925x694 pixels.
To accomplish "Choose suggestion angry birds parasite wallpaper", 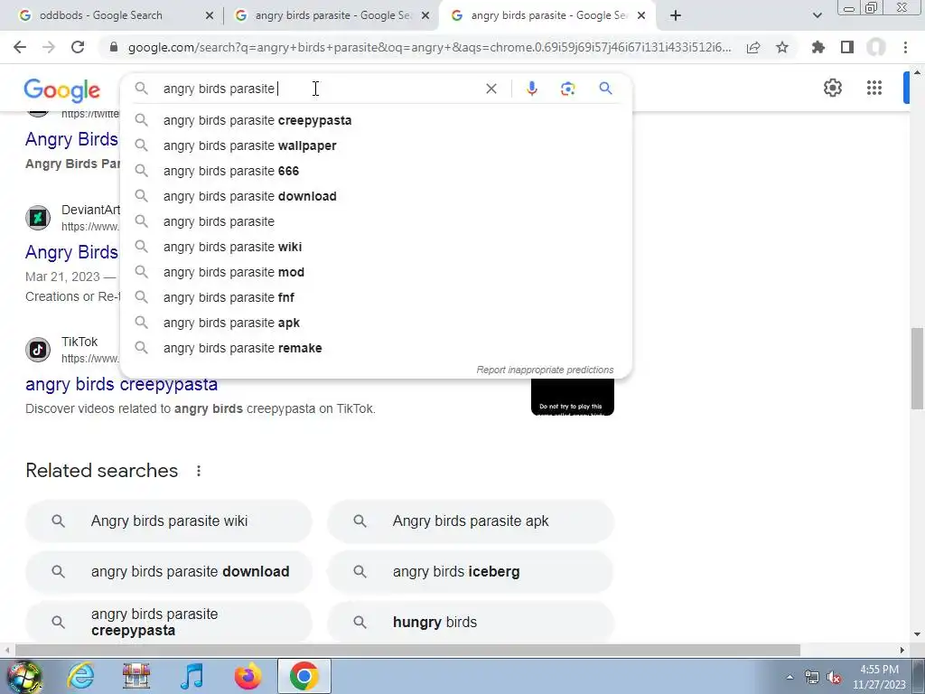I will (376, 145).
